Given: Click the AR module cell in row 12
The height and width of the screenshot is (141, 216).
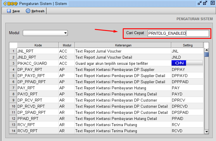Looking at the screenshot, I should pos(67,119).
